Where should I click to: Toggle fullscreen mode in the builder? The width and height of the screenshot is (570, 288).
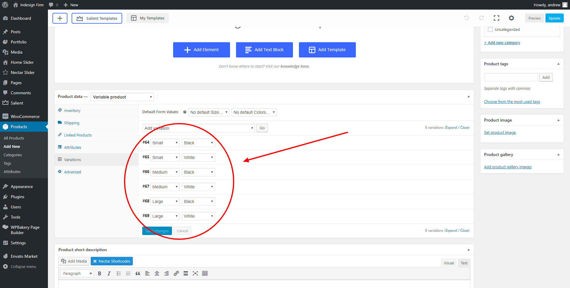(496, 18)
